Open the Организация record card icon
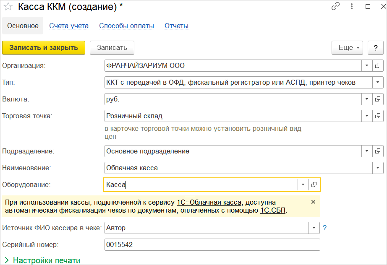Screen dimensions: 387x265 coord(378,66)
